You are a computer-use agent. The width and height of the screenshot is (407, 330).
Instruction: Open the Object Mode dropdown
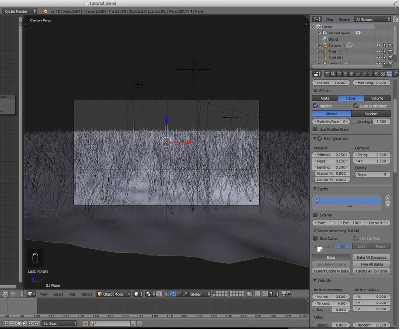[x=114, y=294]
